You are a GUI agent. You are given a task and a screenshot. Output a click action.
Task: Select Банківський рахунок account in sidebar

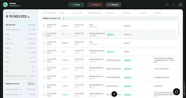coord(21,29)
